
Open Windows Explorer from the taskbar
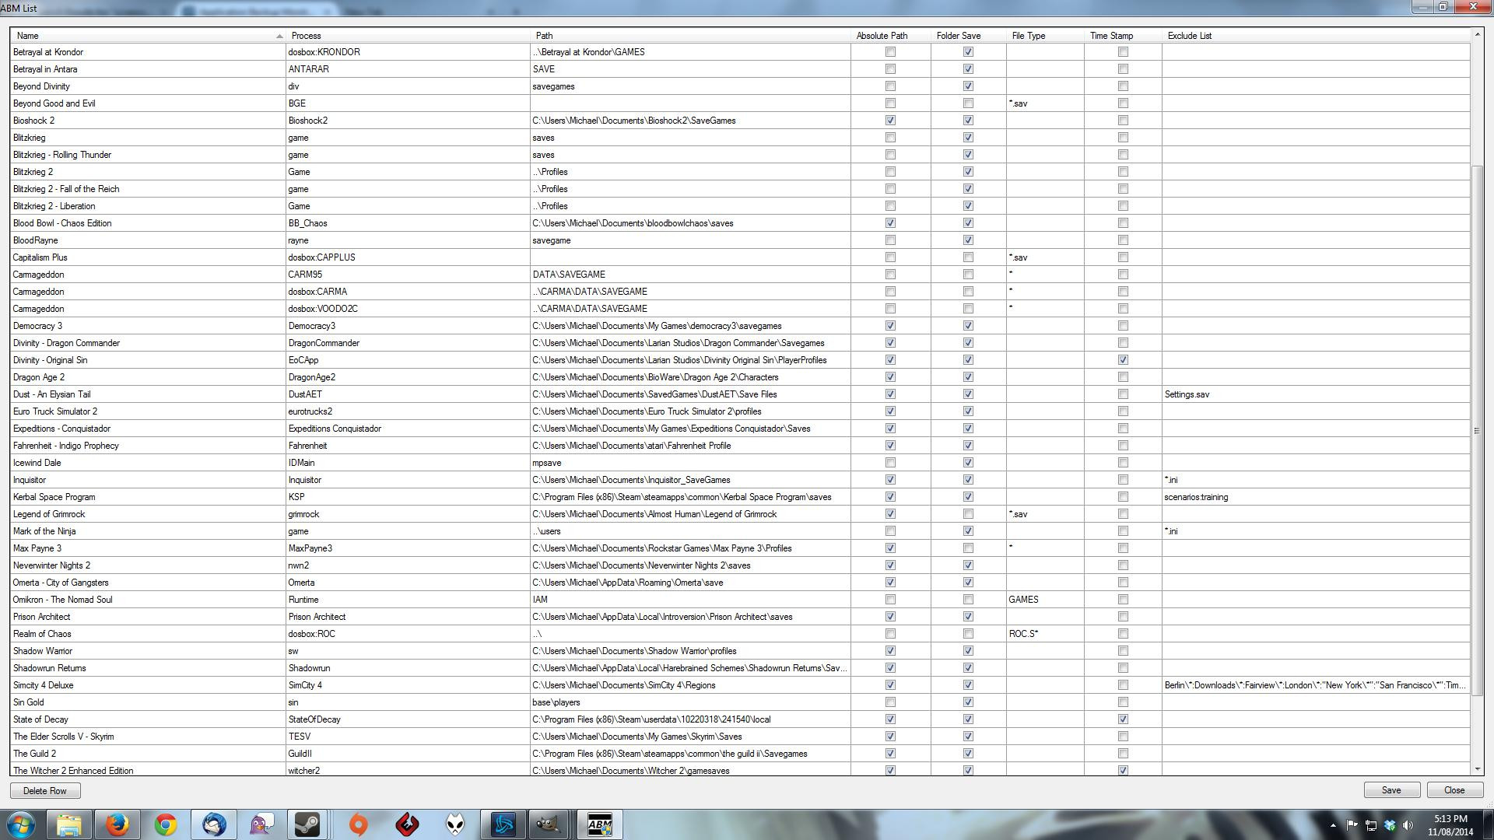[x=69, y=824]
